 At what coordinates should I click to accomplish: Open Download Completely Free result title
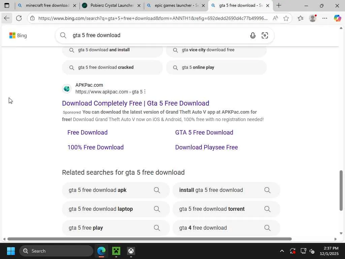[x=135, y=103]
